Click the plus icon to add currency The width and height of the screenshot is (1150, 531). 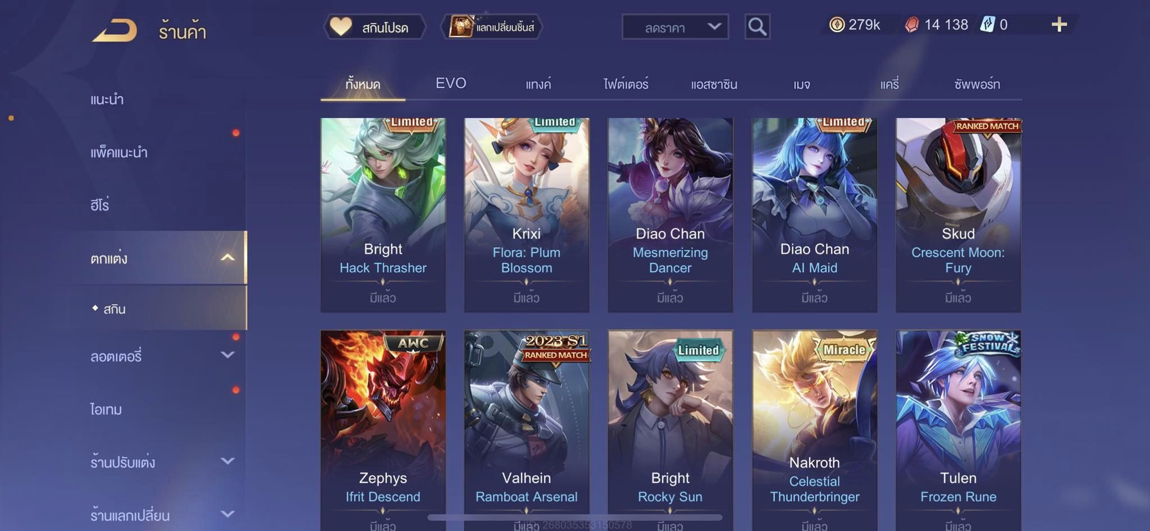(1059, 24)
